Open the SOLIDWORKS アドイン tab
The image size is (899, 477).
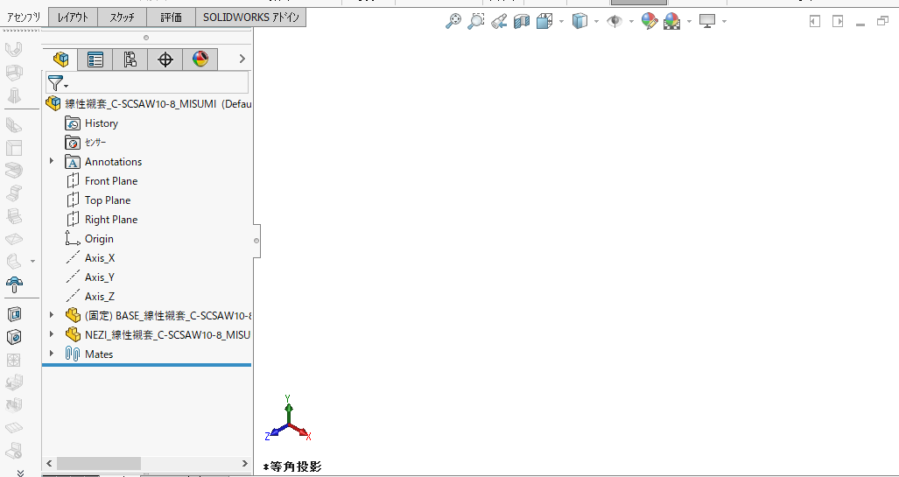tap(250, 18)
